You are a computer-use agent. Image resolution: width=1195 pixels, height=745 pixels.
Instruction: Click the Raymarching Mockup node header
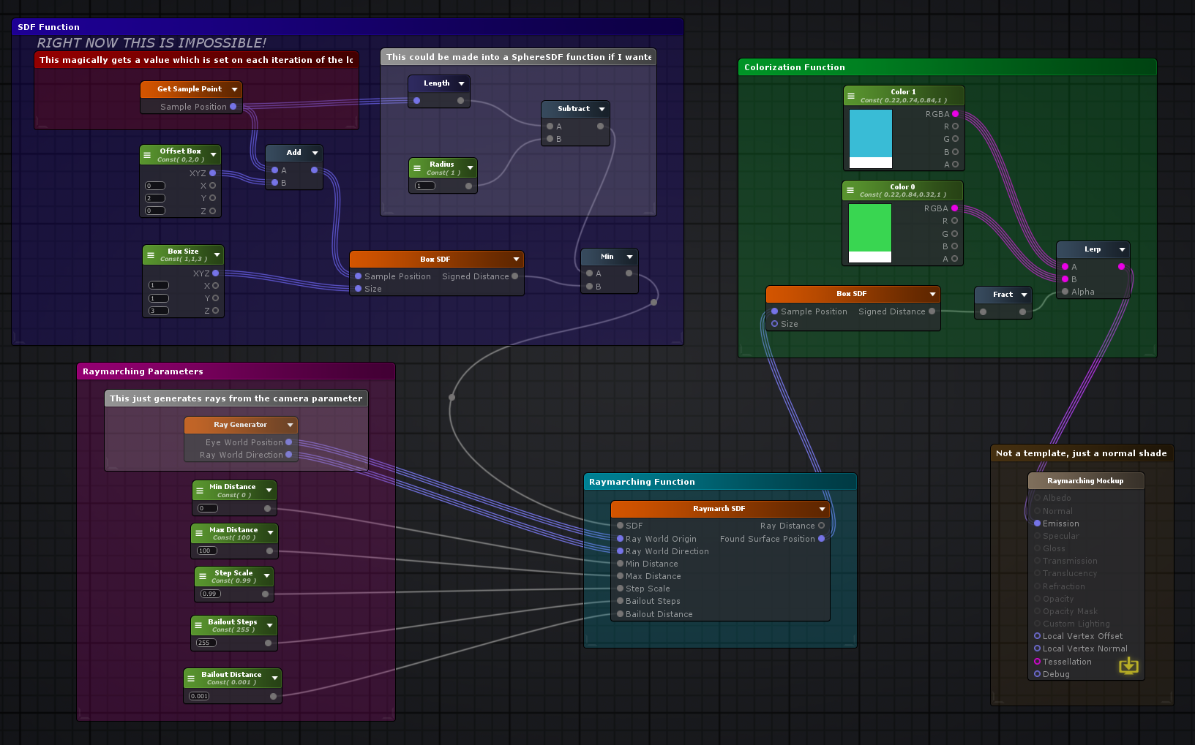pos(1085,481)
